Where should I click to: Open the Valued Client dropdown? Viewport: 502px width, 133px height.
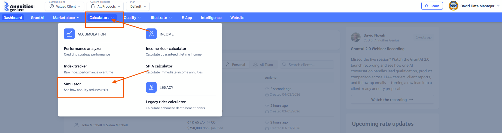tap(65, 6)
